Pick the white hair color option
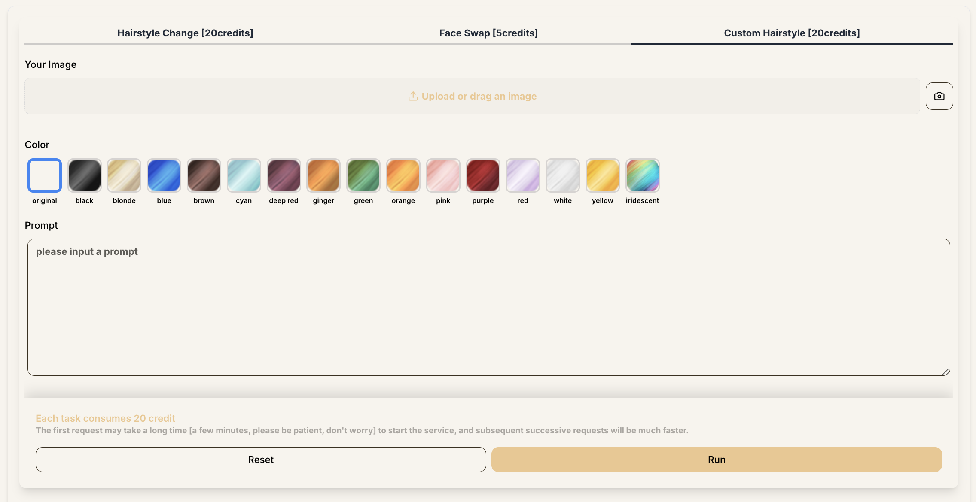This screenshot has width=976, height=502. tap(563, 175)
